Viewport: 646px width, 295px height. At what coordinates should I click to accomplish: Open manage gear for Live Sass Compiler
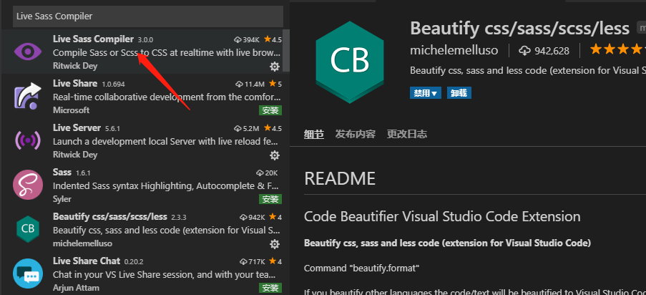(x=275, y=67)
